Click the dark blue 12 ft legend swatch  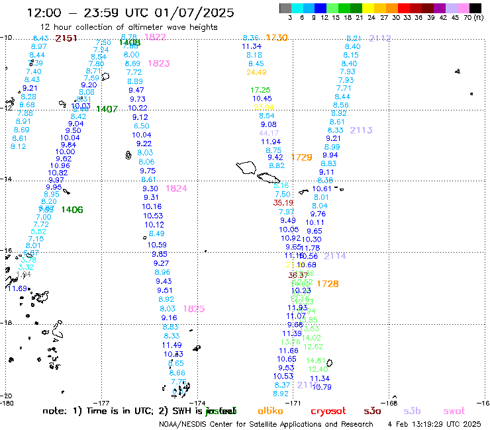tap(320, 8)
